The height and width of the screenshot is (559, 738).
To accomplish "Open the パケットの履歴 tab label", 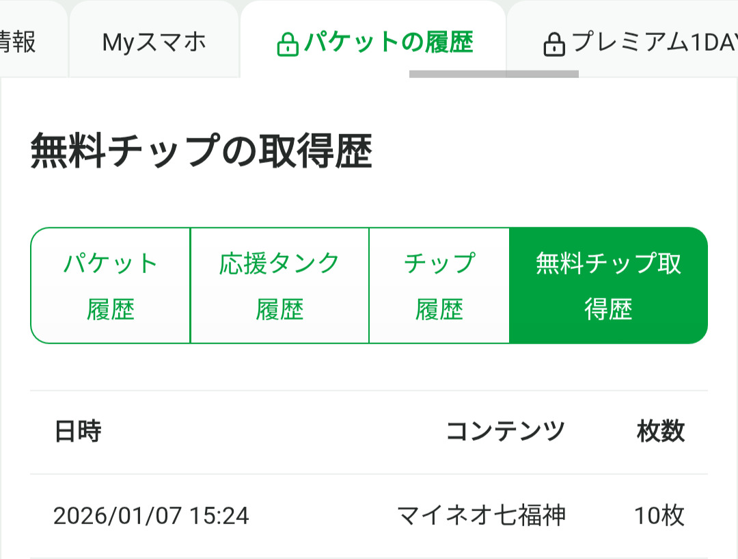I will click(388, 43).
